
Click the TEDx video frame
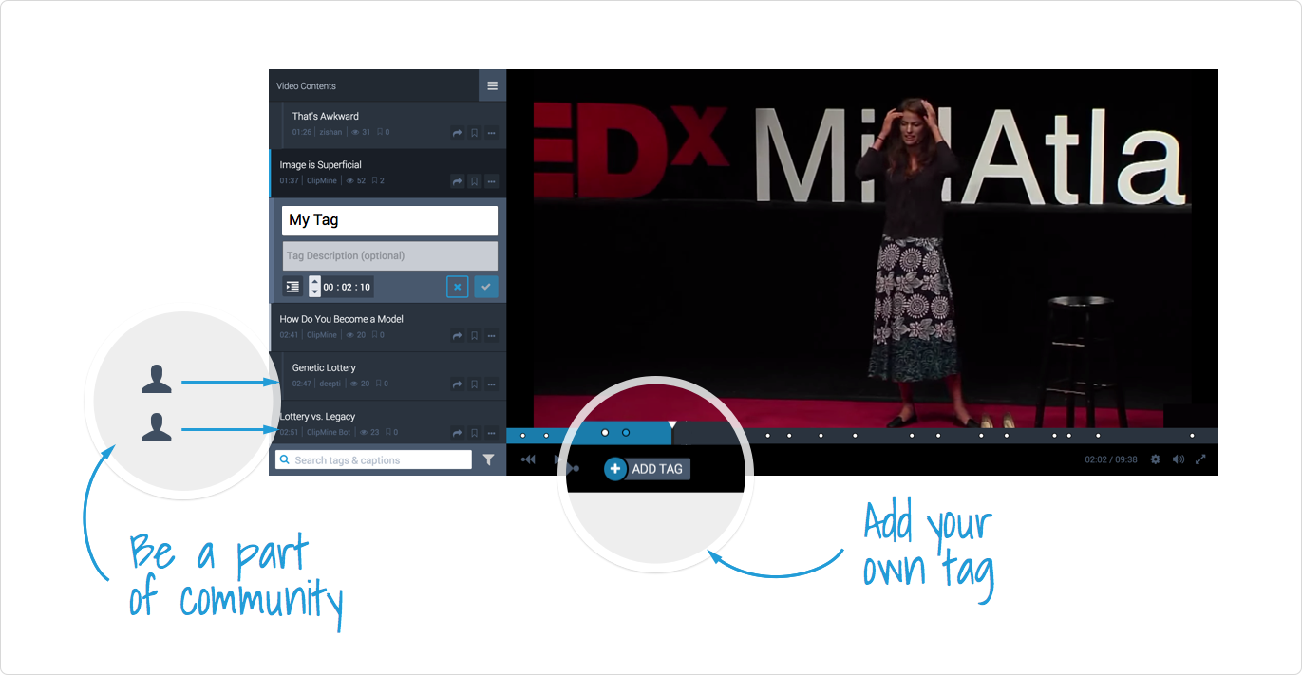click(x=862, y=249)
